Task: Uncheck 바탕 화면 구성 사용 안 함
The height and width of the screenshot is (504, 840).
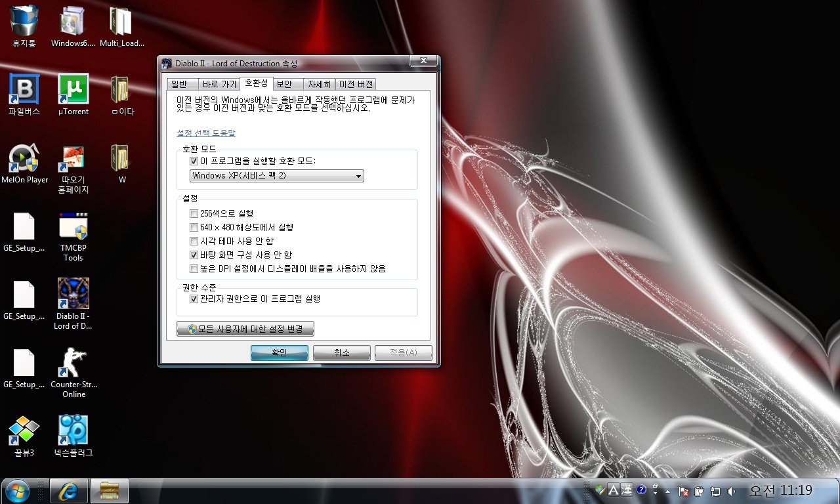Action: coord(194,255)
